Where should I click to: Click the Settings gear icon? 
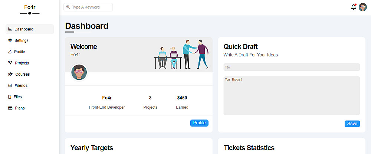tap(10, 40)
